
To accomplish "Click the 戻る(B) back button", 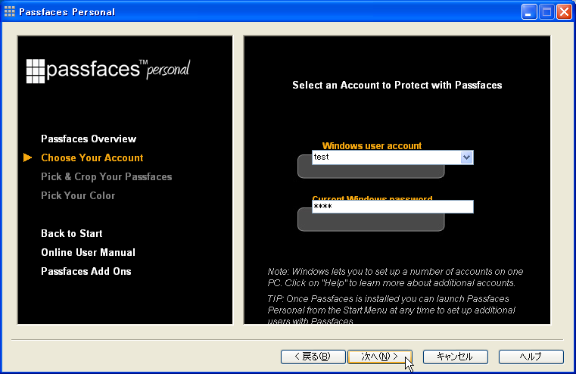I will point(313,357).
